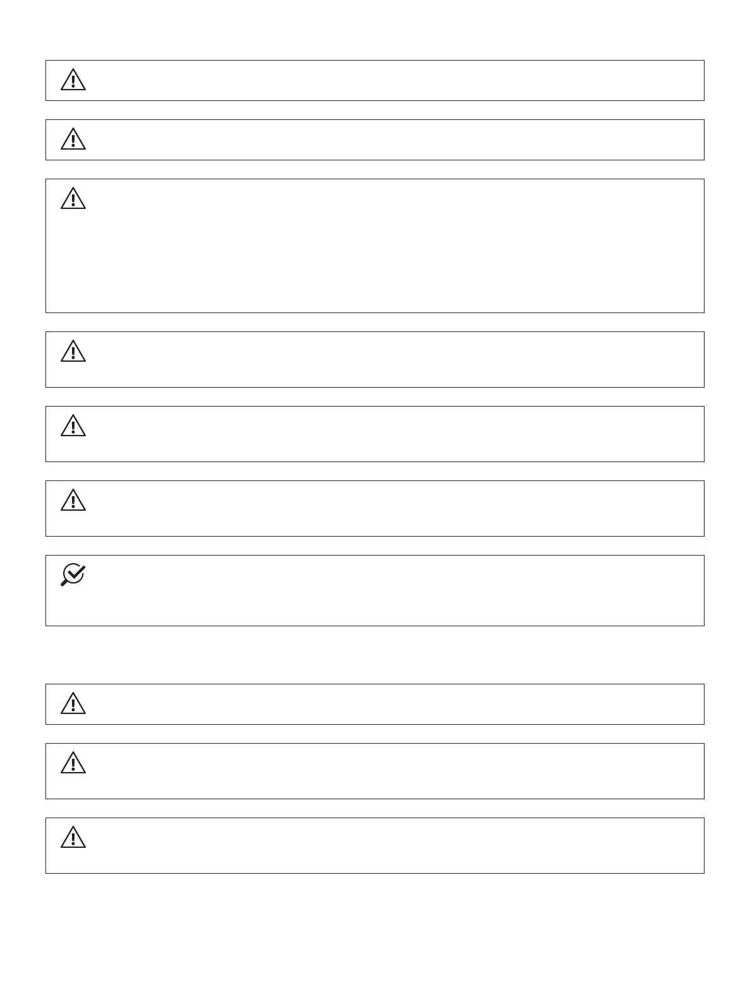Viewport: 750px width, 1000px height.
Task: Click the warning triangle in the bottom box
Action: (x=73, y=838)
